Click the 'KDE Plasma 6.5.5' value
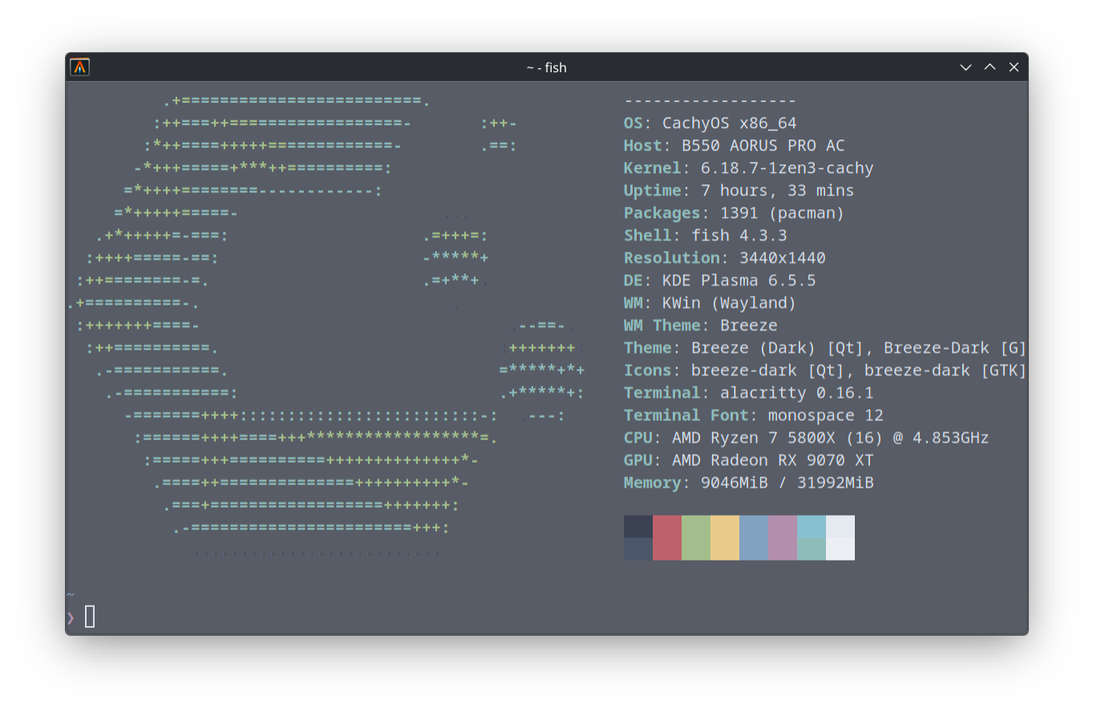 coord(739,281)
